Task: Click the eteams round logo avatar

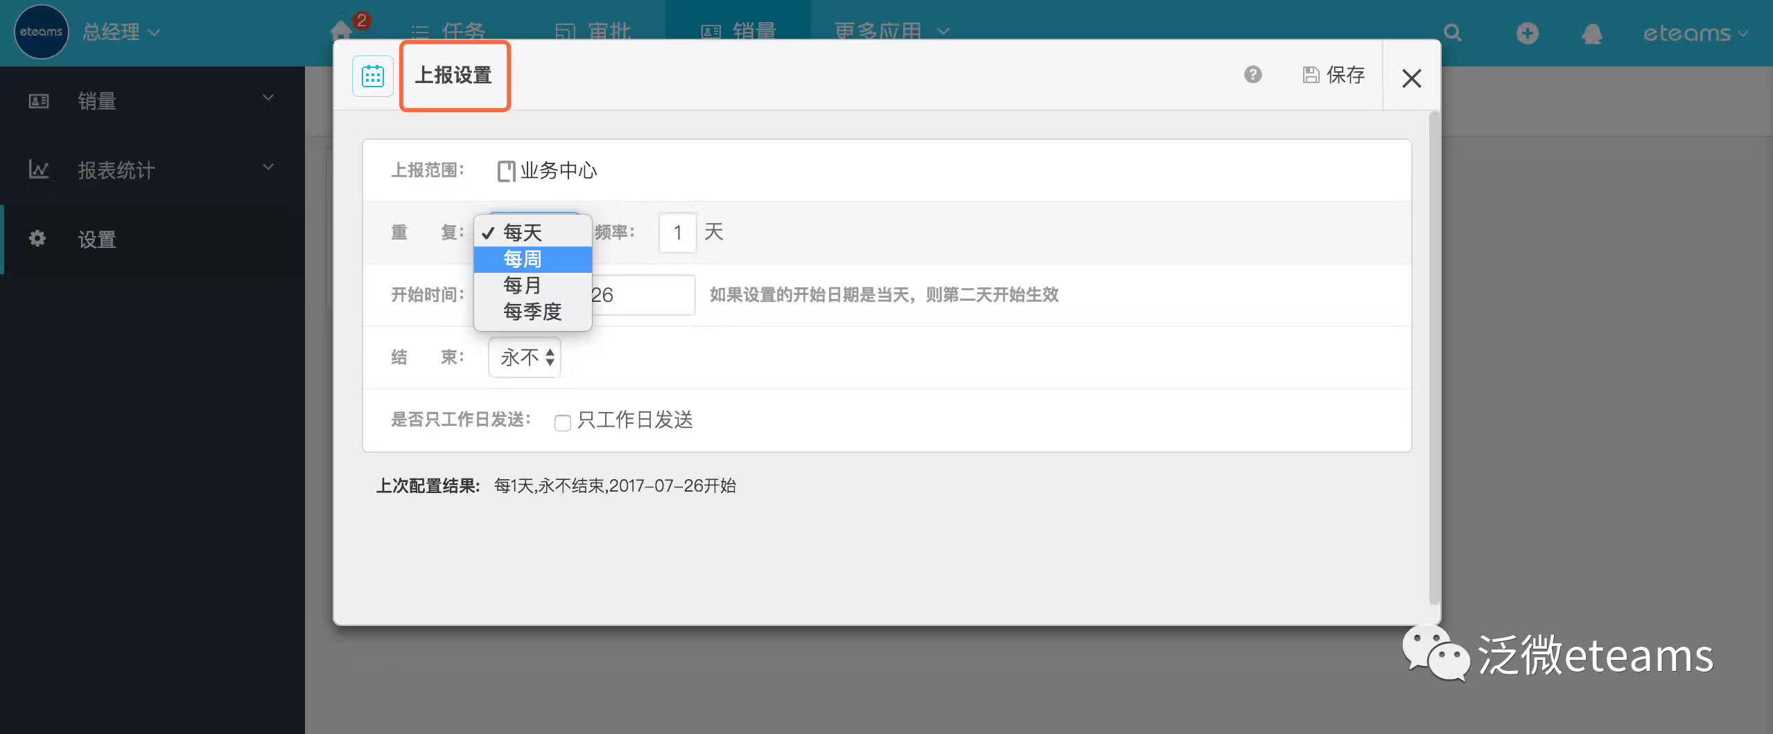Action: point(41,32)
